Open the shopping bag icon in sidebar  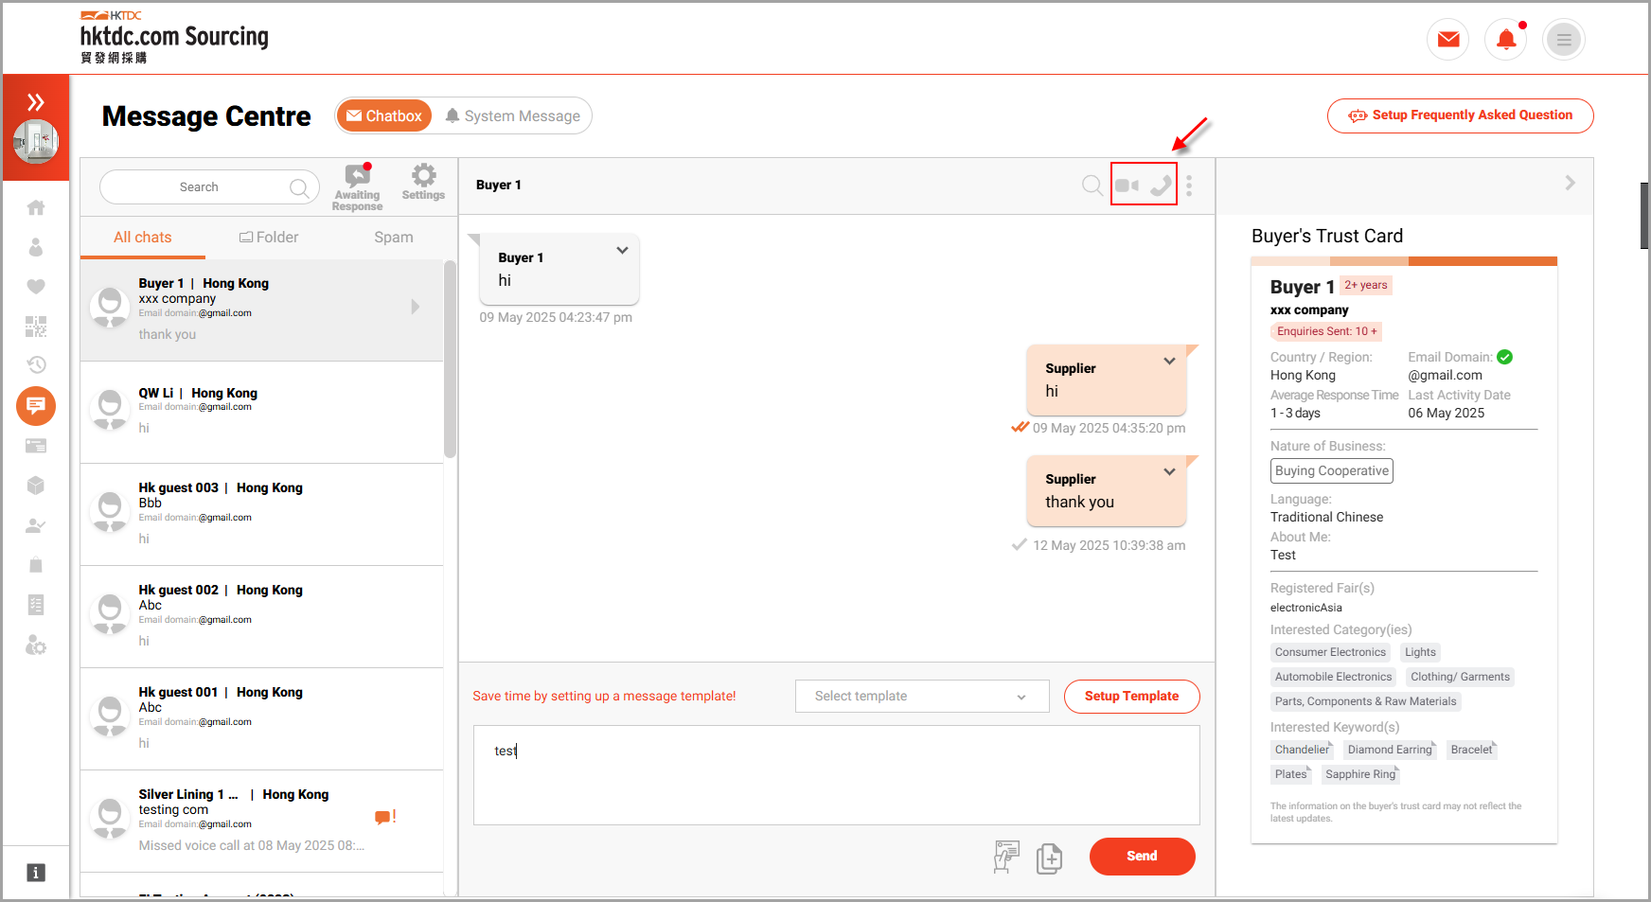(x=36, y=565)
